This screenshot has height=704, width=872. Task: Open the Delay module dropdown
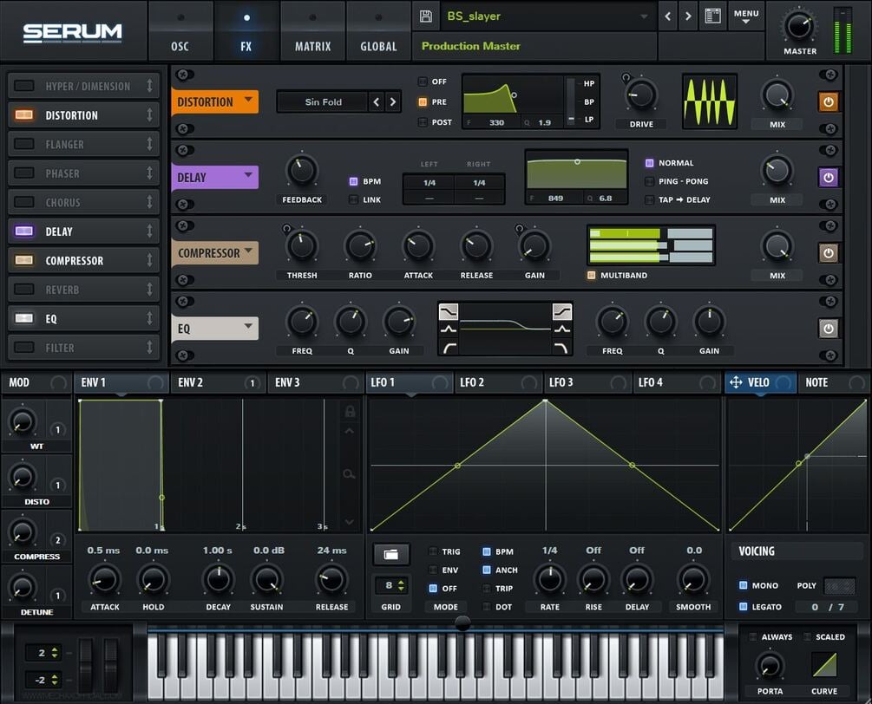tap(248, 176)
